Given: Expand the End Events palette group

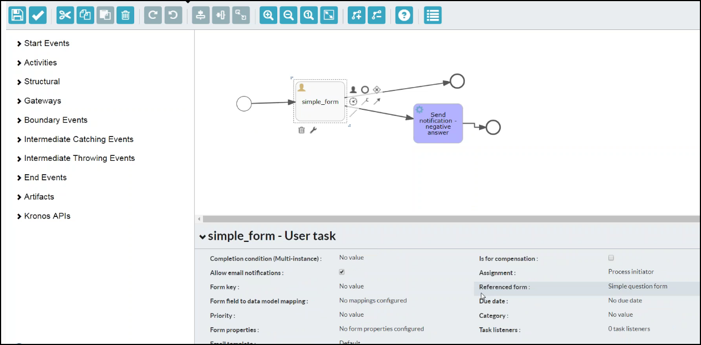Looking at the screenshot, I should pos(42,177).
